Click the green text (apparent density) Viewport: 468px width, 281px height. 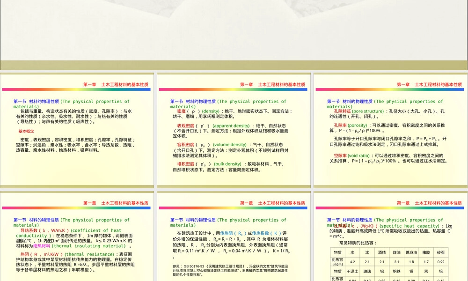tap(231, 126)
